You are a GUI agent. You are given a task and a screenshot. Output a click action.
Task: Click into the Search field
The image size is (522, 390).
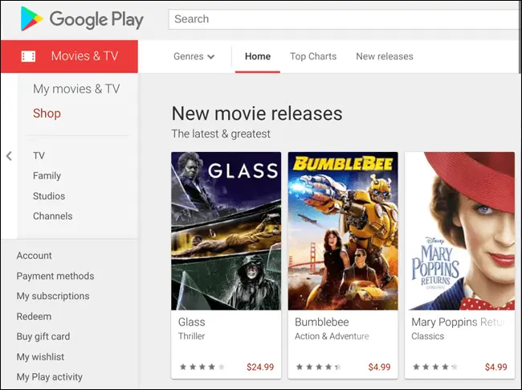click(x=345, y=19)
